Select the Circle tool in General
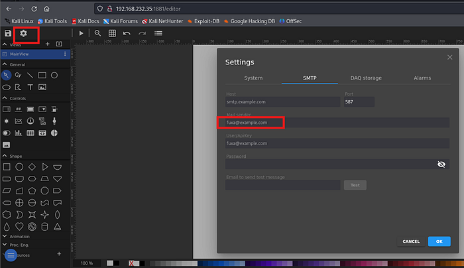This screenshot has width=464, height=268. [x=54, y=75]
